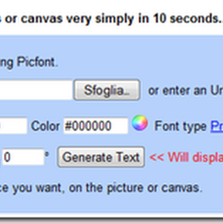223x223 pixels.
Task: Focus the #000000 color hex field
Action: tap(96, 126)
